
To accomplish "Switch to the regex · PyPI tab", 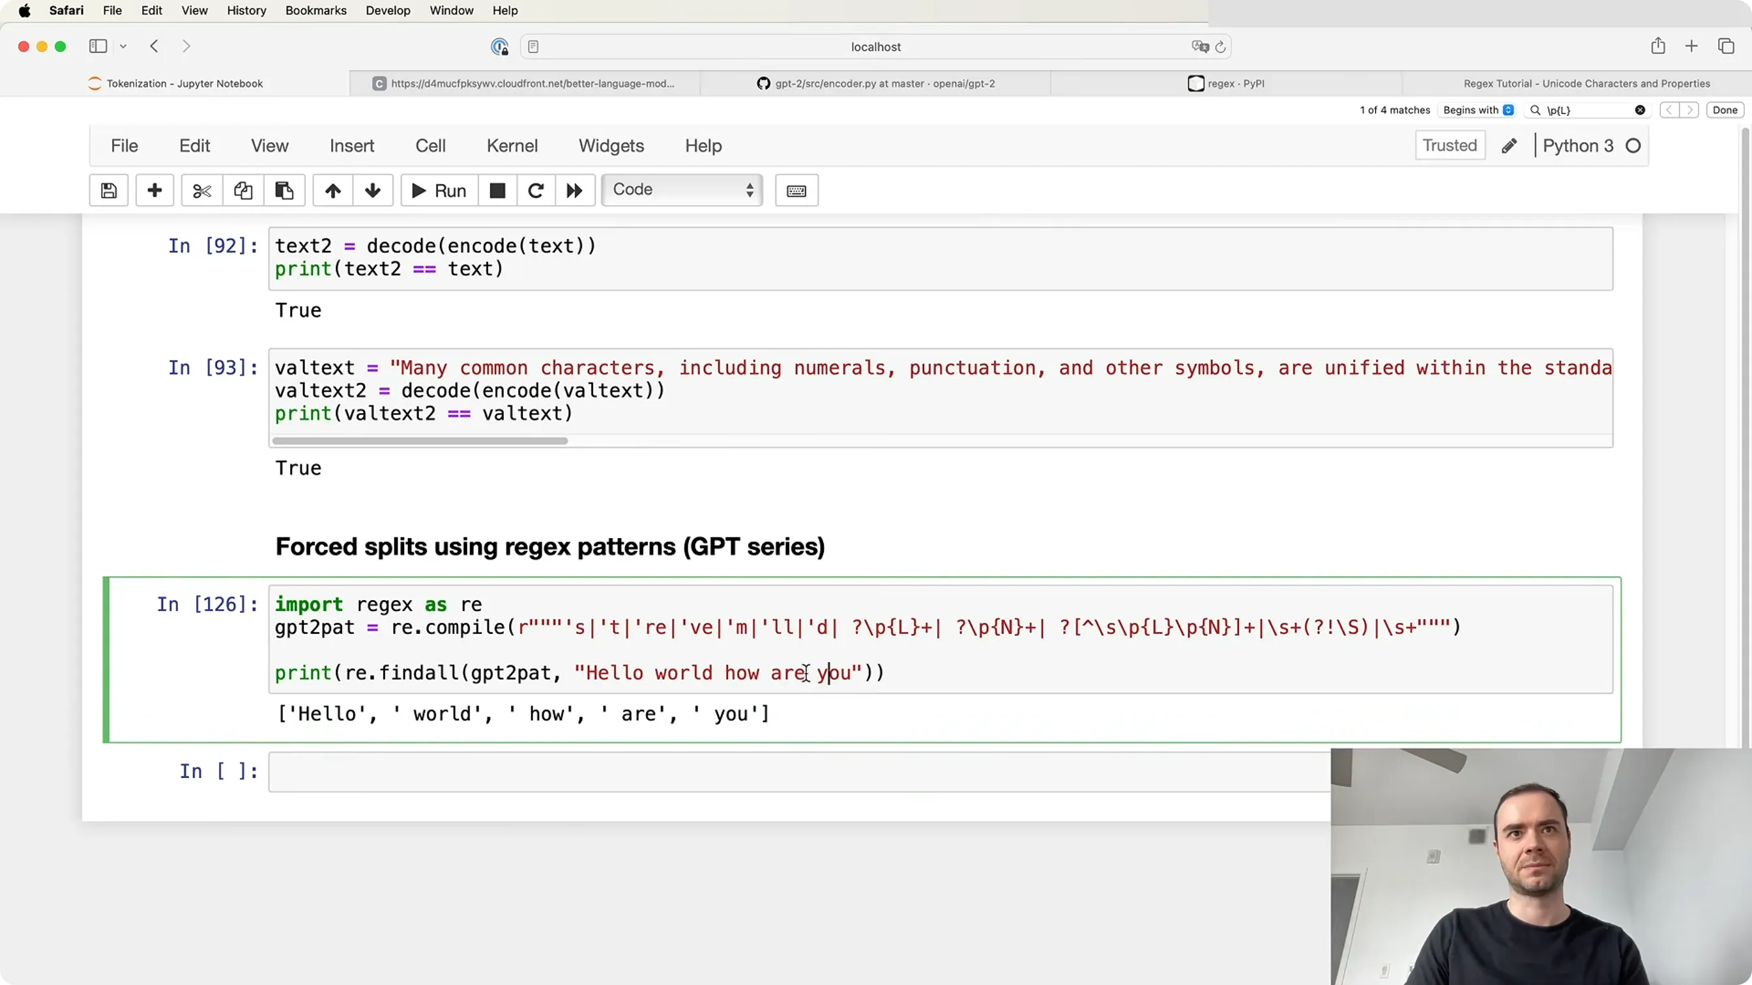I will [1226, 83].
